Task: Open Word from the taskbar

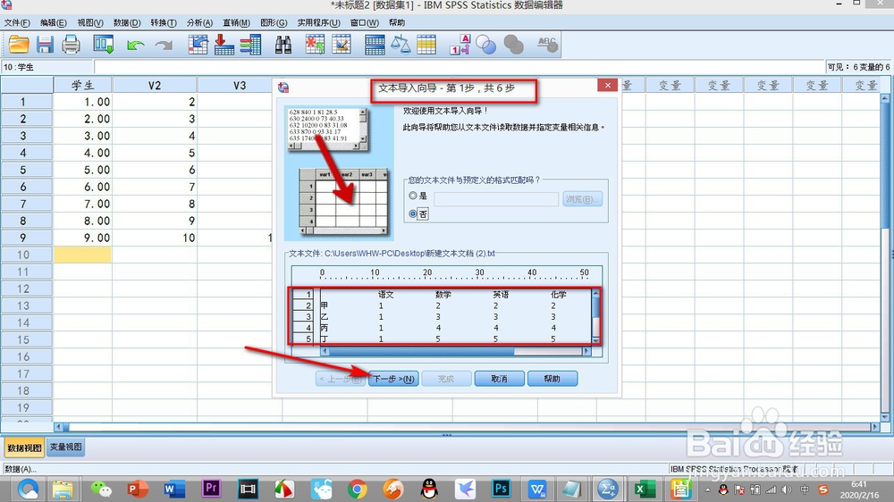Action: (174, 489)
